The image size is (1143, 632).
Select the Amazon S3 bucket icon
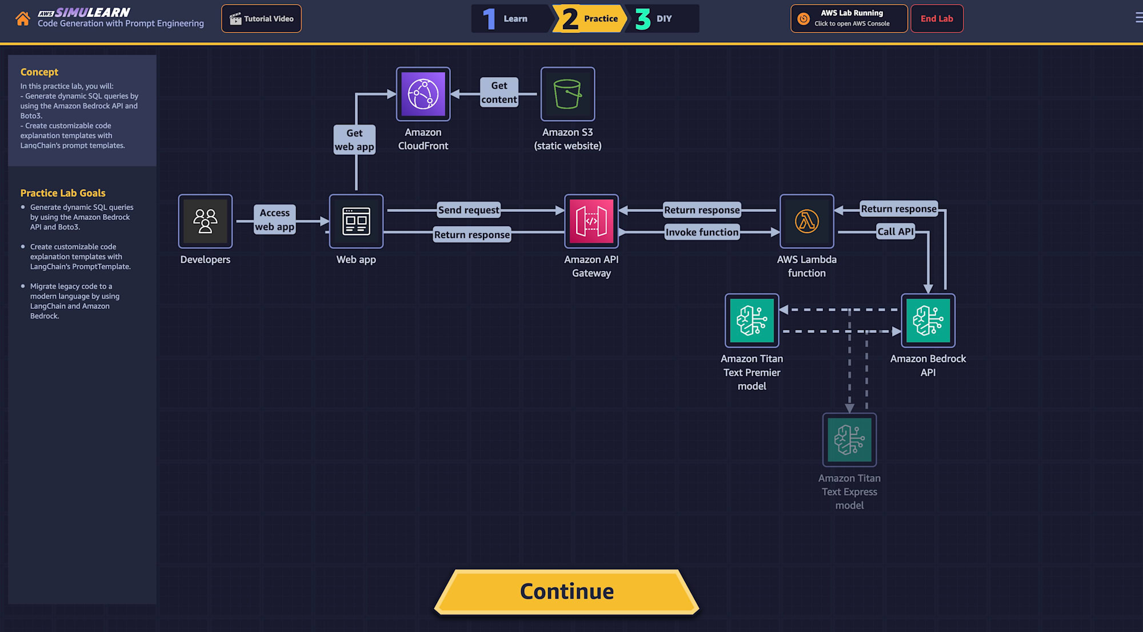pos(567,94)
